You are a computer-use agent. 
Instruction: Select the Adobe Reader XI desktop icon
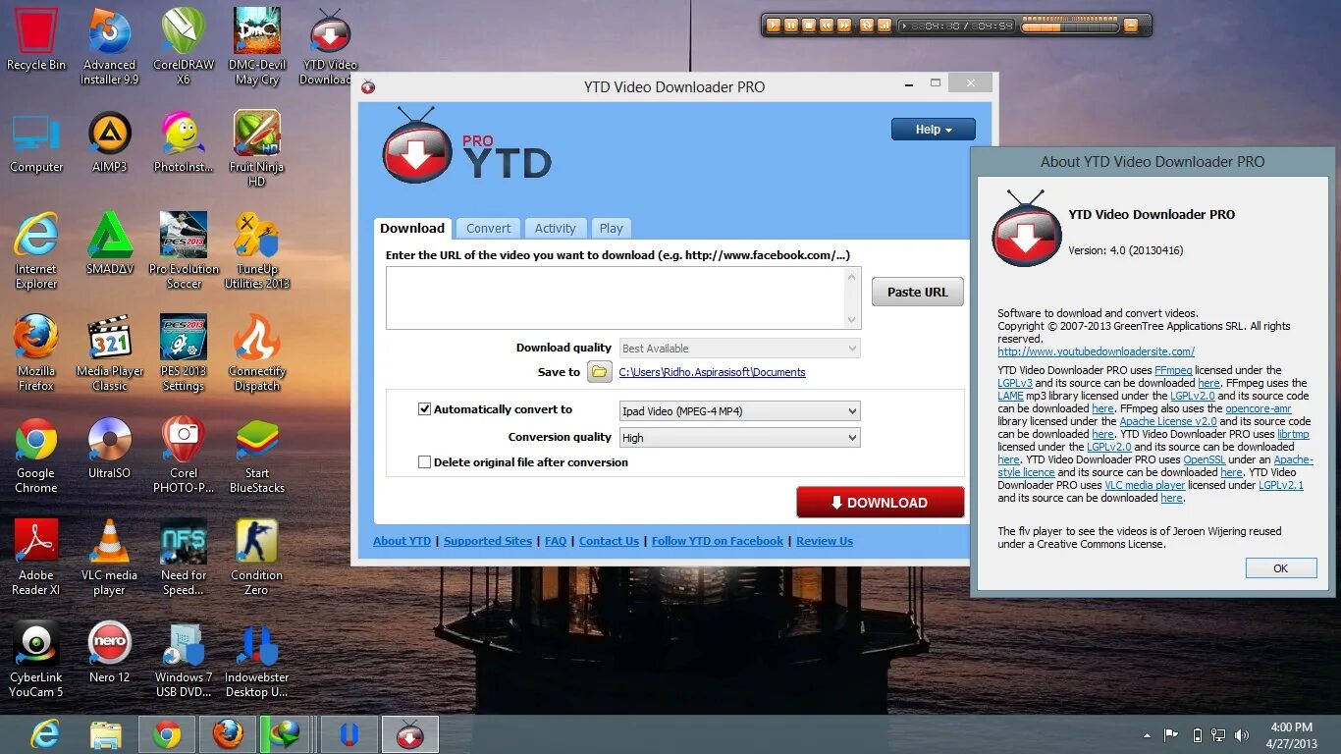[36, 557]
